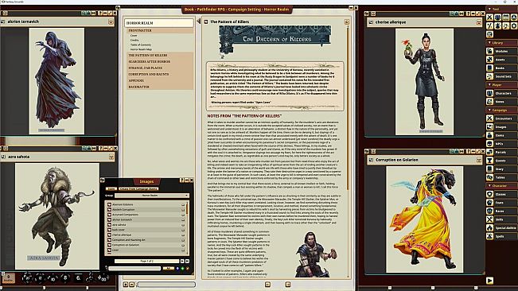Open Table of Contents page
Viewport: 518px width, 291px height.
tap(141, 45)
